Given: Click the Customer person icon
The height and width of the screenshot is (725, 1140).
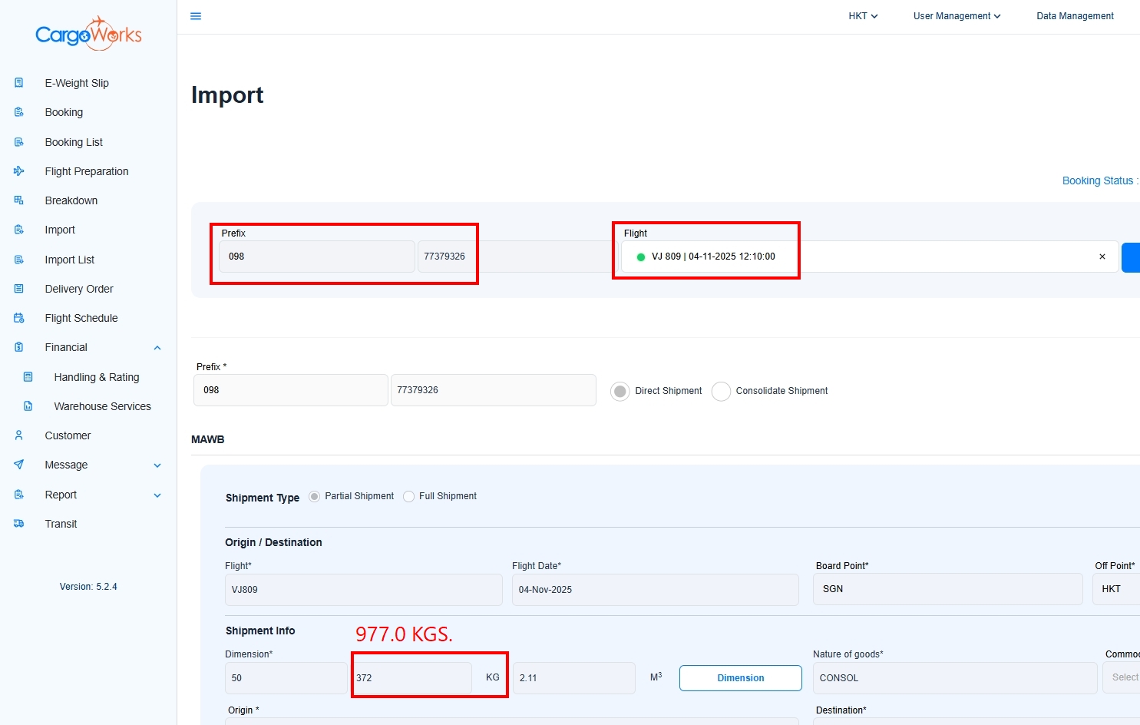Looking at the screenshot, I should (19, 435).
